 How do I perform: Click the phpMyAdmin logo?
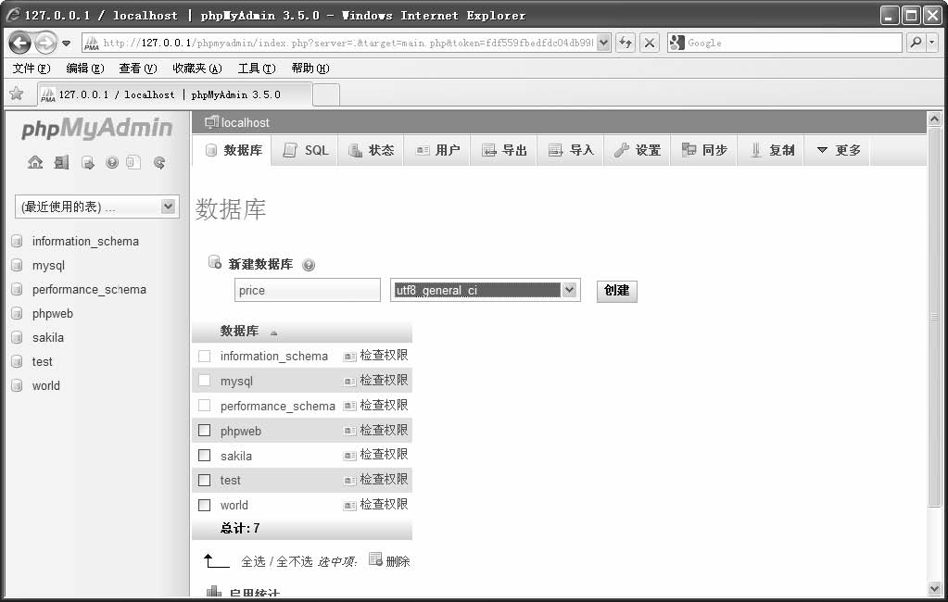96,128
